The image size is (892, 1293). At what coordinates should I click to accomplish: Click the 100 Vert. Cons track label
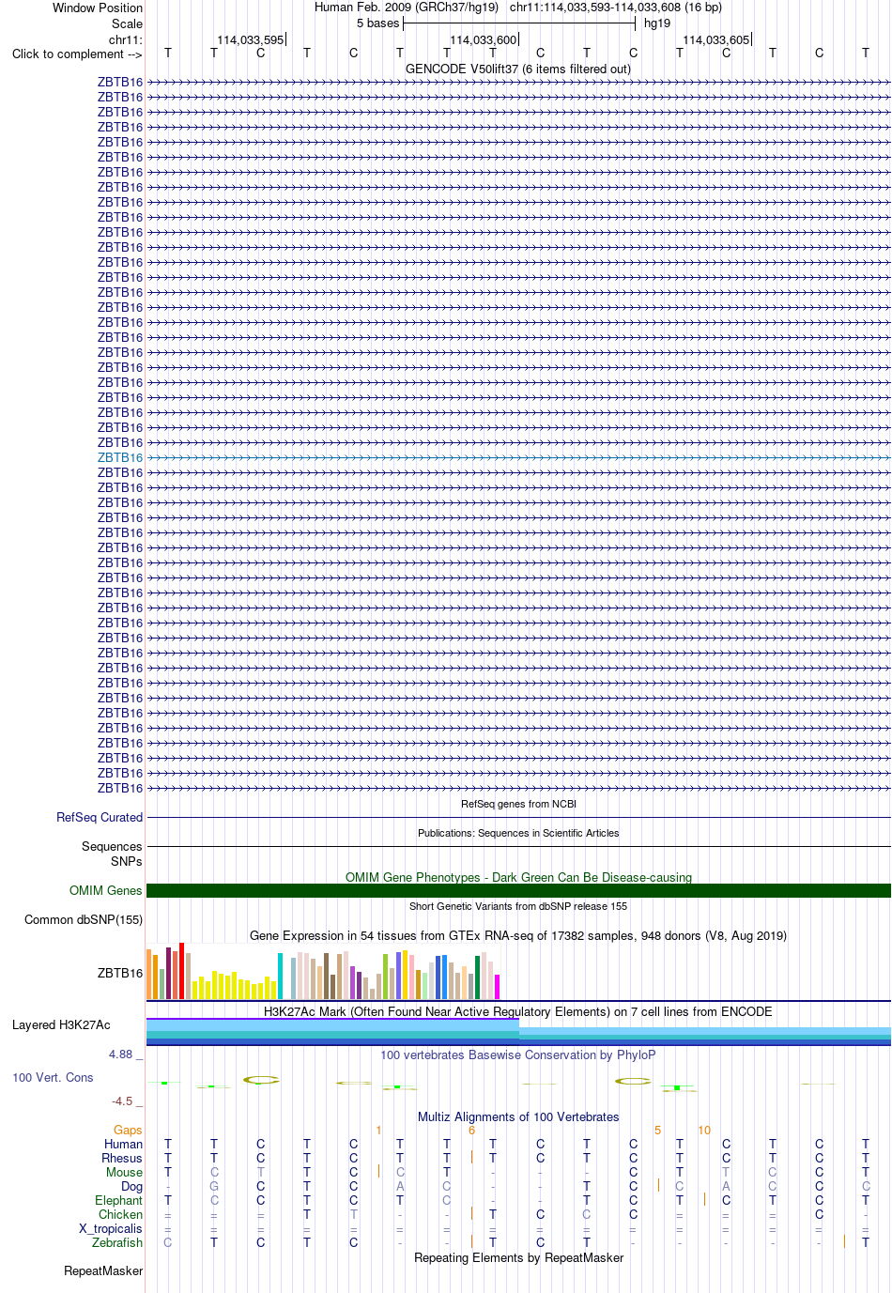coord(53,1077)
